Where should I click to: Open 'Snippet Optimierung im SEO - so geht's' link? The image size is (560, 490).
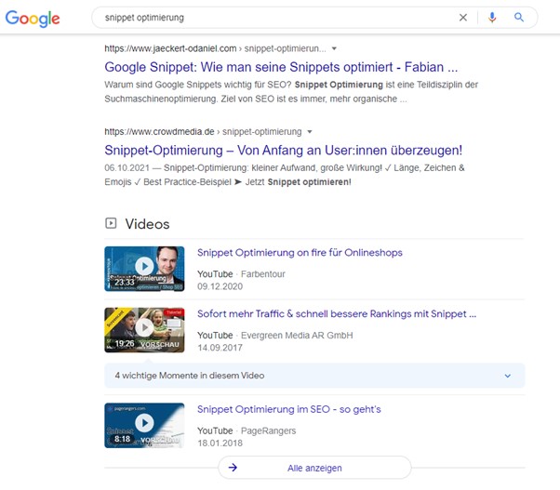[x=288, y=409]
